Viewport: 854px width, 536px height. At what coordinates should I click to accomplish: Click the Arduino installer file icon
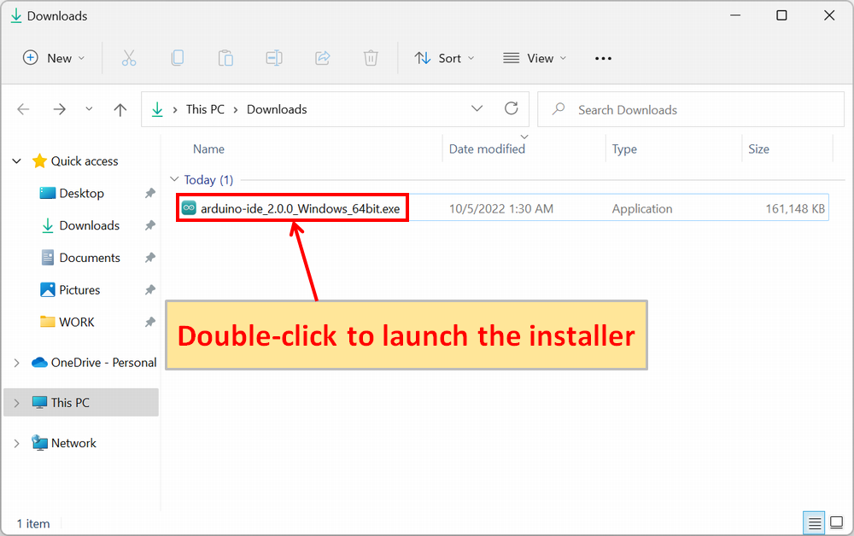(189, 208)
